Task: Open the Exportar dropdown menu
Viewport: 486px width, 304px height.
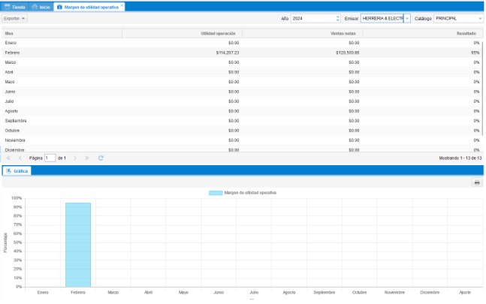Action: point(15,18)
